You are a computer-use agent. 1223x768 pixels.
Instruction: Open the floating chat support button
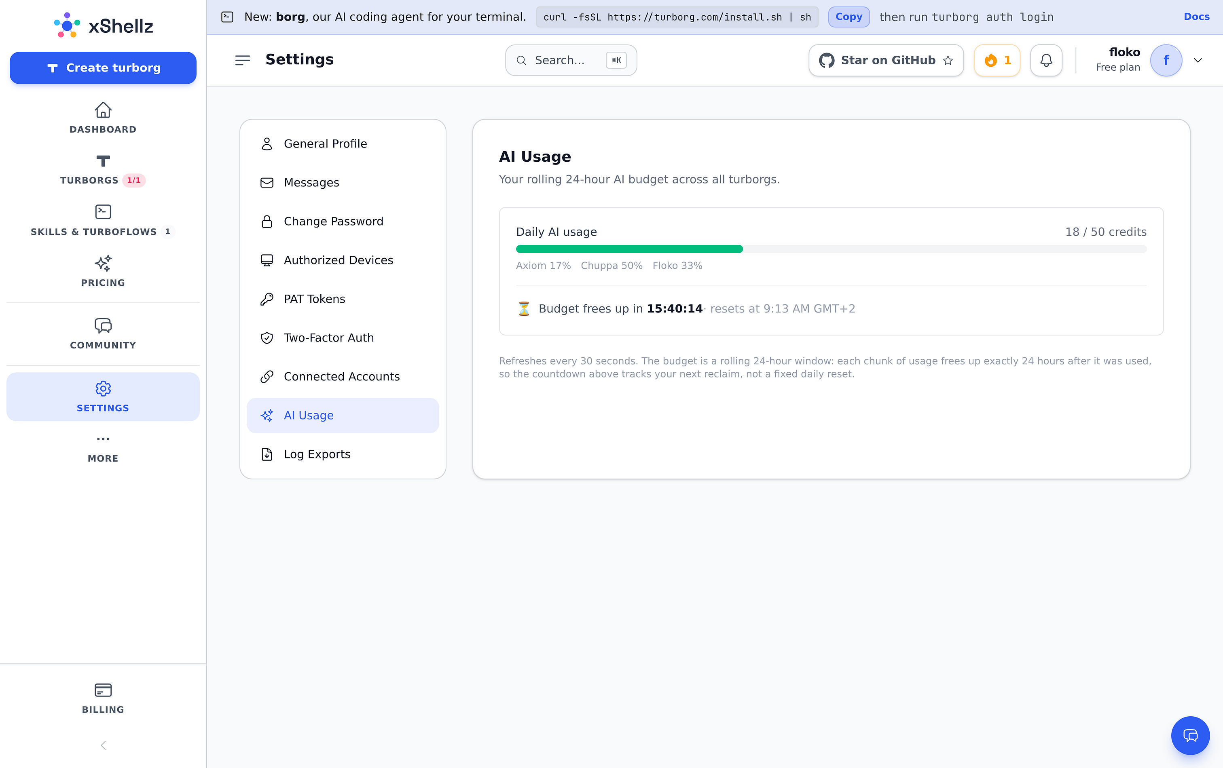pyautogui.click(x=1190, y=735)
